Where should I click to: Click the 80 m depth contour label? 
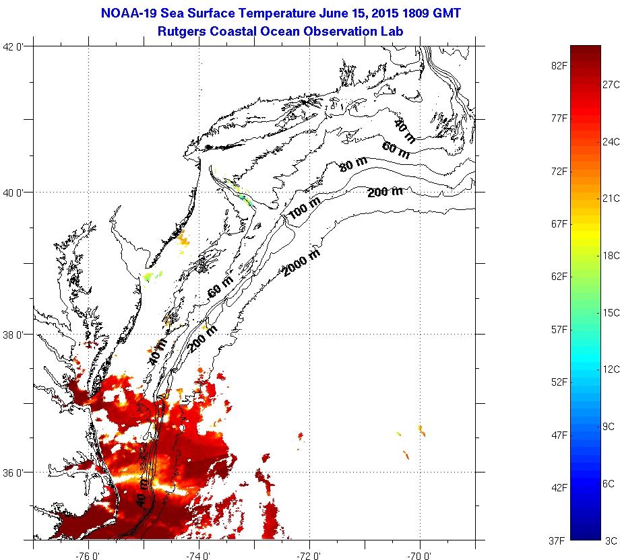(x=353, y=164)
